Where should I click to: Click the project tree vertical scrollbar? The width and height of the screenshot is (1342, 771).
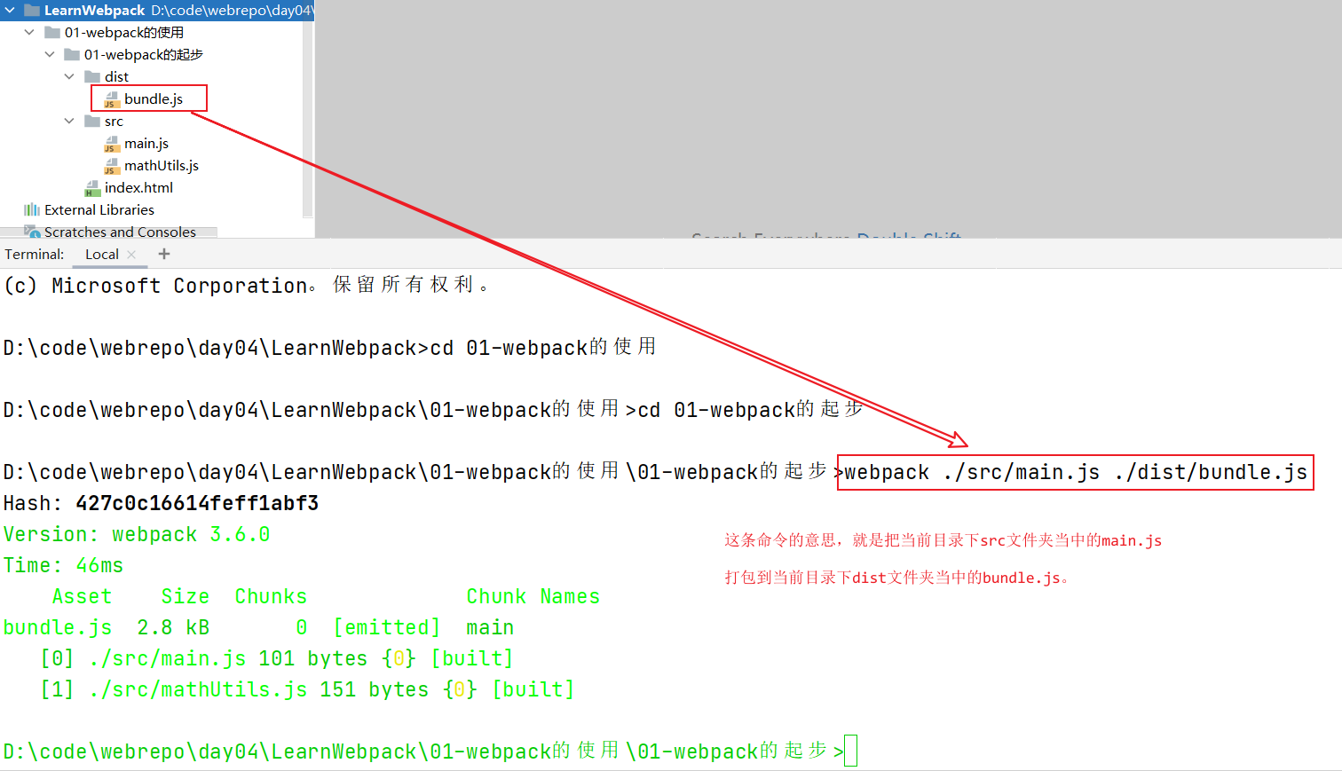308,119
